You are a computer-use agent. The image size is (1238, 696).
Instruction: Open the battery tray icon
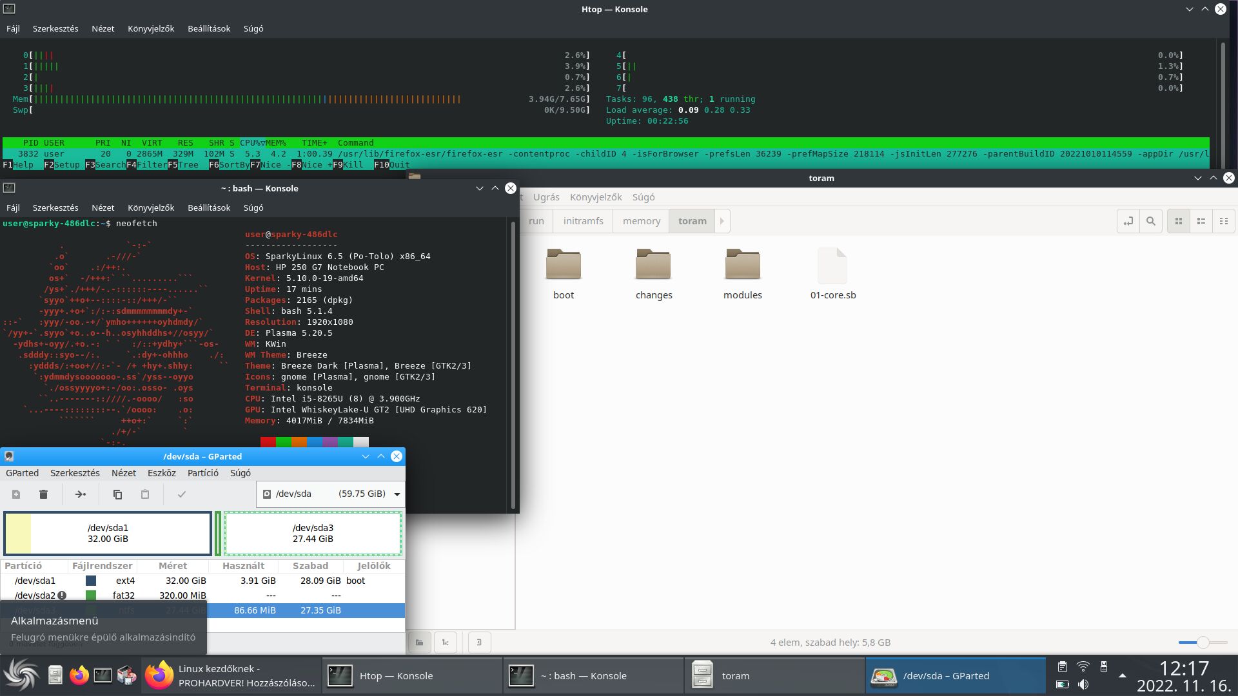(x=1063, y=684)
